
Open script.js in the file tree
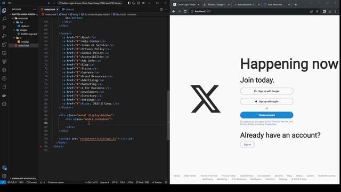click(25, 42)
